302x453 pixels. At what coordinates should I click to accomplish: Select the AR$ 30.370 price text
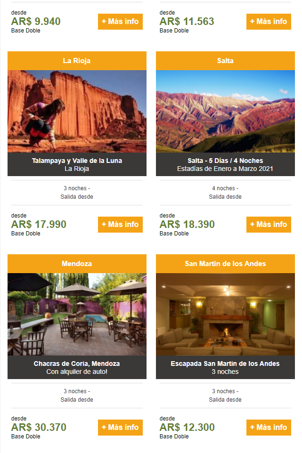click(x=39, y=427)
